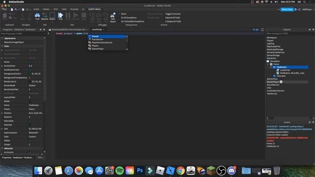Screen dimensions: 315x177
Task: Open the BorderColor3 color swatch
Action: pyautogui.click(x=30, y=82)
